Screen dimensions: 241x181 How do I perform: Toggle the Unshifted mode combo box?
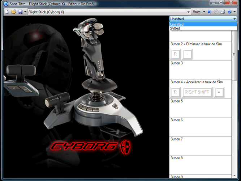coord(203,19)
